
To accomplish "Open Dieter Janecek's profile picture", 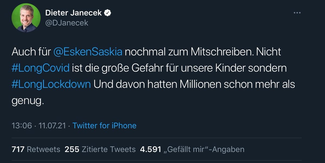I will coord(26,18).
